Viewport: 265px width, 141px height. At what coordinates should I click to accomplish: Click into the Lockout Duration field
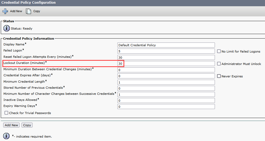point(166,64)
